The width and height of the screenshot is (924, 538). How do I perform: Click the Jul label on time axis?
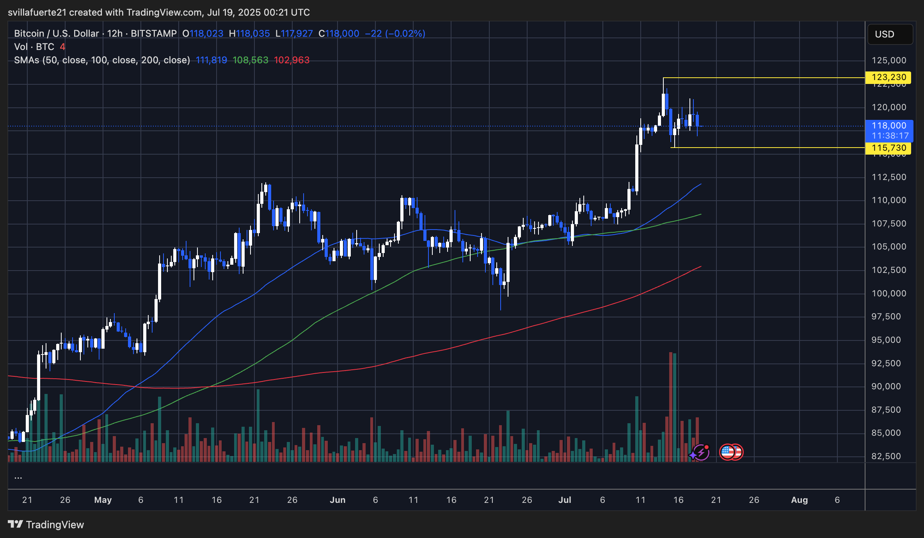[565, 500]
